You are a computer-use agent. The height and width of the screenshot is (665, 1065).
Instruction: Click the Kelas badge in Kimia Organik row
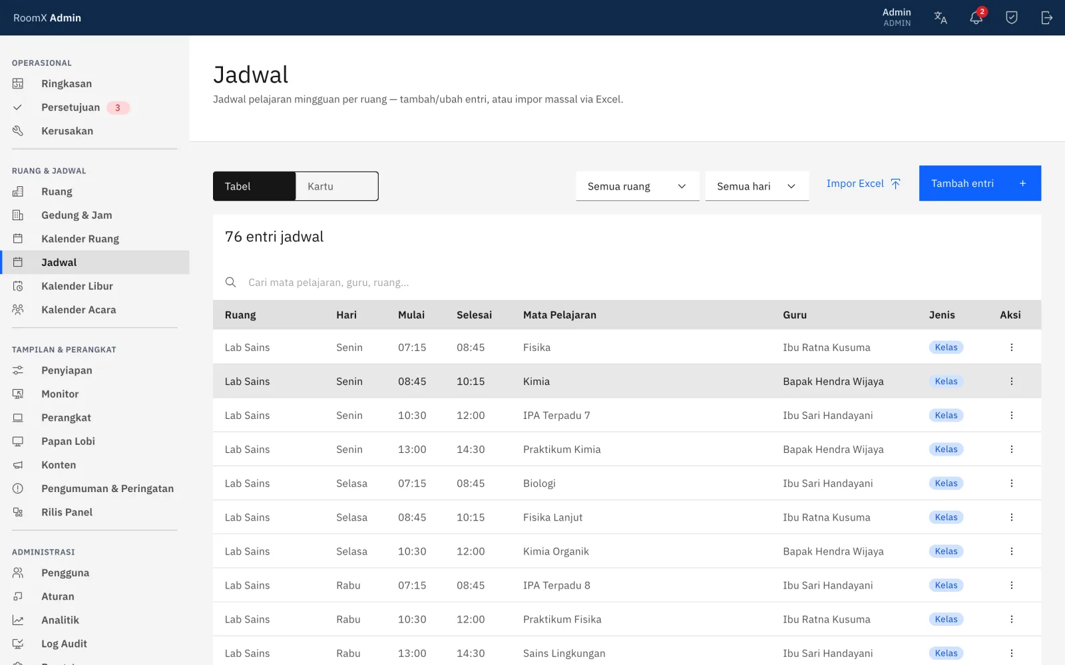coord(946,551)
